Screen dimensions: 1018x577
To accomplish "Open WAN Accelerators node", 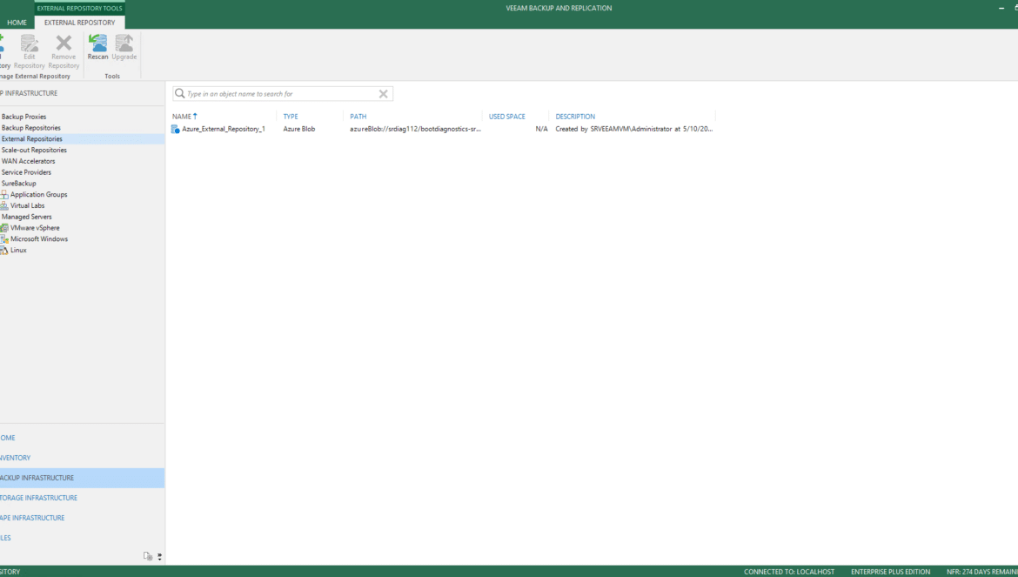I will tap(28, 161).
